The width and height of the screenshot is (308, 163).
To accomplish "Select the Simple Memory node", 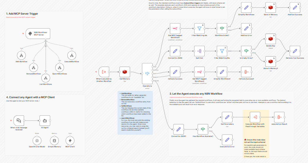I will pos(54,141).
